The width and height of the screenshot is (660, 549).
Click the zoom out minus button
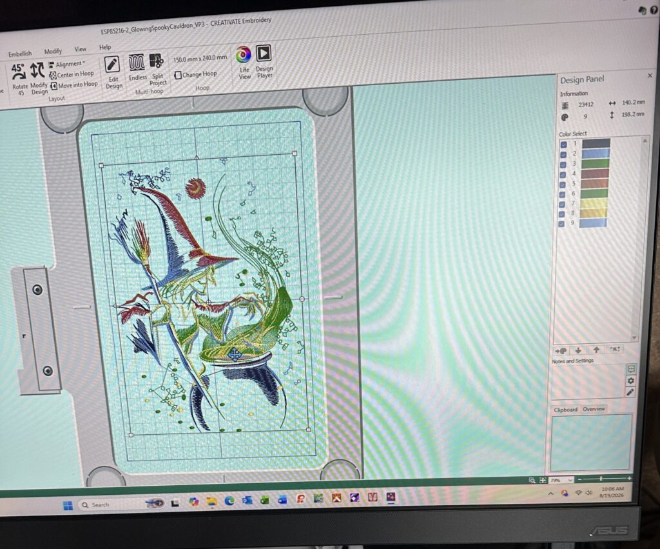(x=580, y=479)
